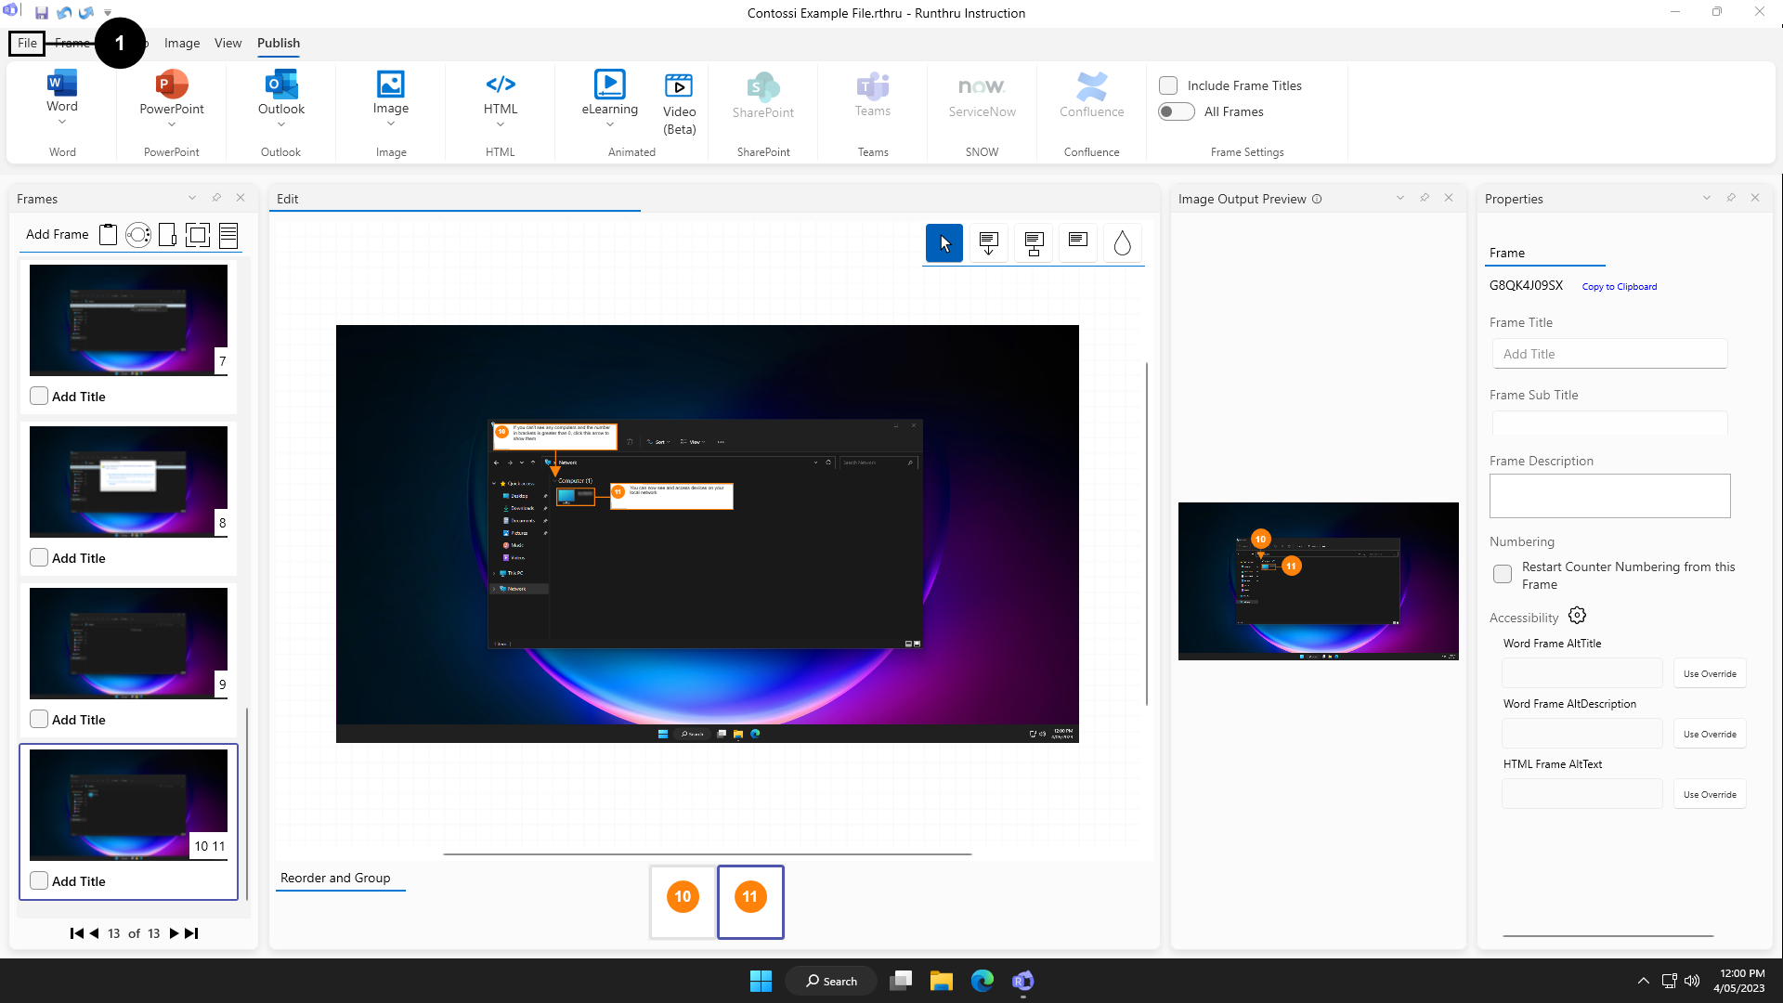Click Use Override for Word Frame AltTitle

[x=1709, y=673]
